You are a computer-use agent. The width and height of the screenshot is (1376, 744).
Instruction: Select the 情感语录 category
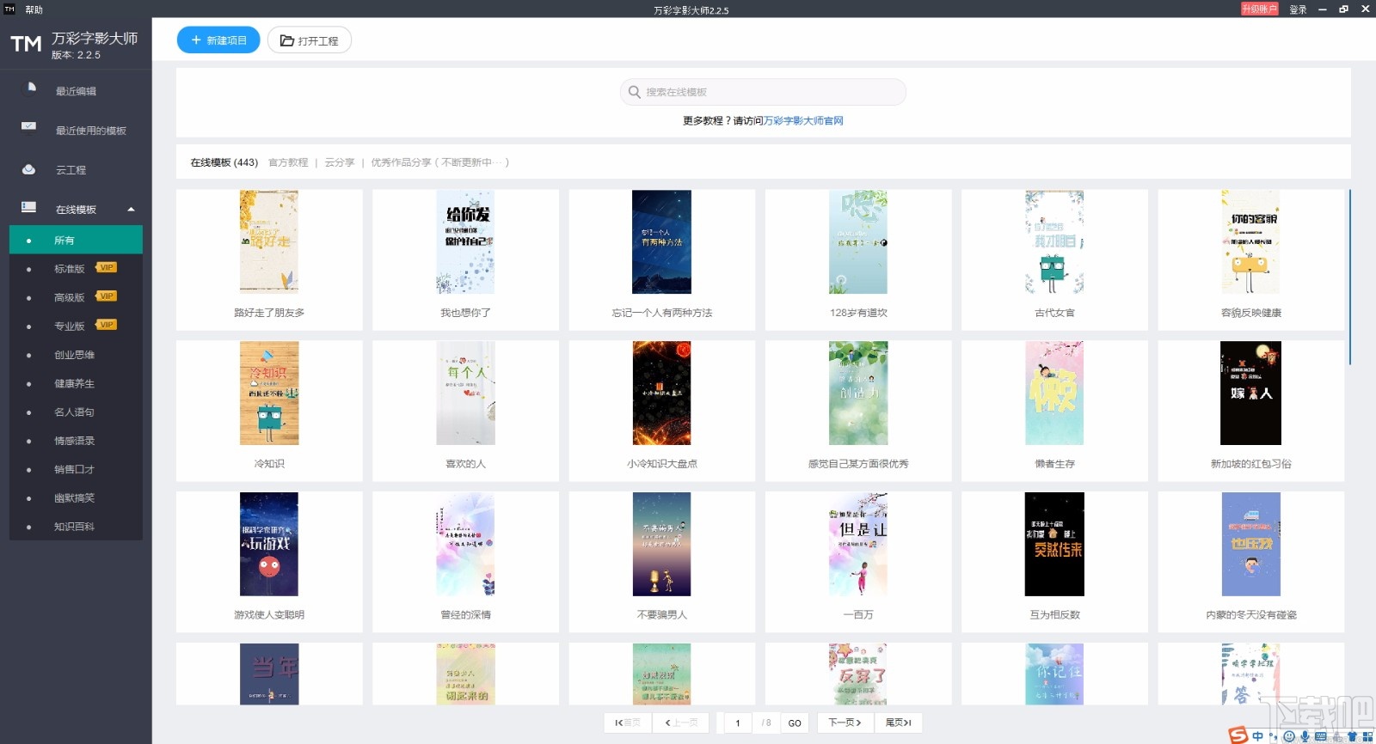pyautogui.click(x=76, y=441)
